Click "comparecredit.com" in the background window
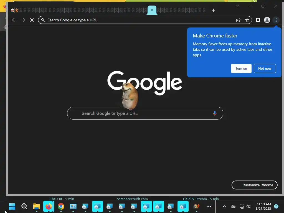The width and height of the screenshot is (284, 213). click(132, 199)
